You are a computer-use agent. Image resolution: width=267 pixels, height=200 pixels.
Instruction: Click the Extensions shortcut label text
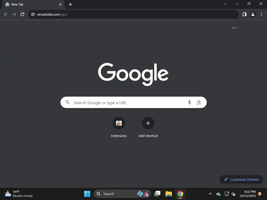(x=119, y=136)
